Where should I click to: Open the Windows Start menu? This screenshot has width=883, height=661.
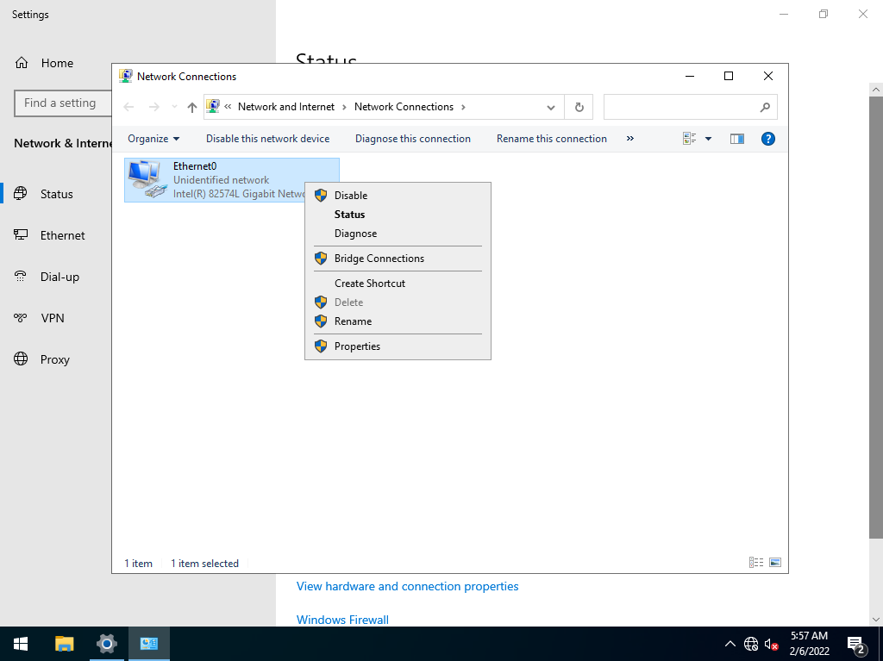[x=21, y=644]
